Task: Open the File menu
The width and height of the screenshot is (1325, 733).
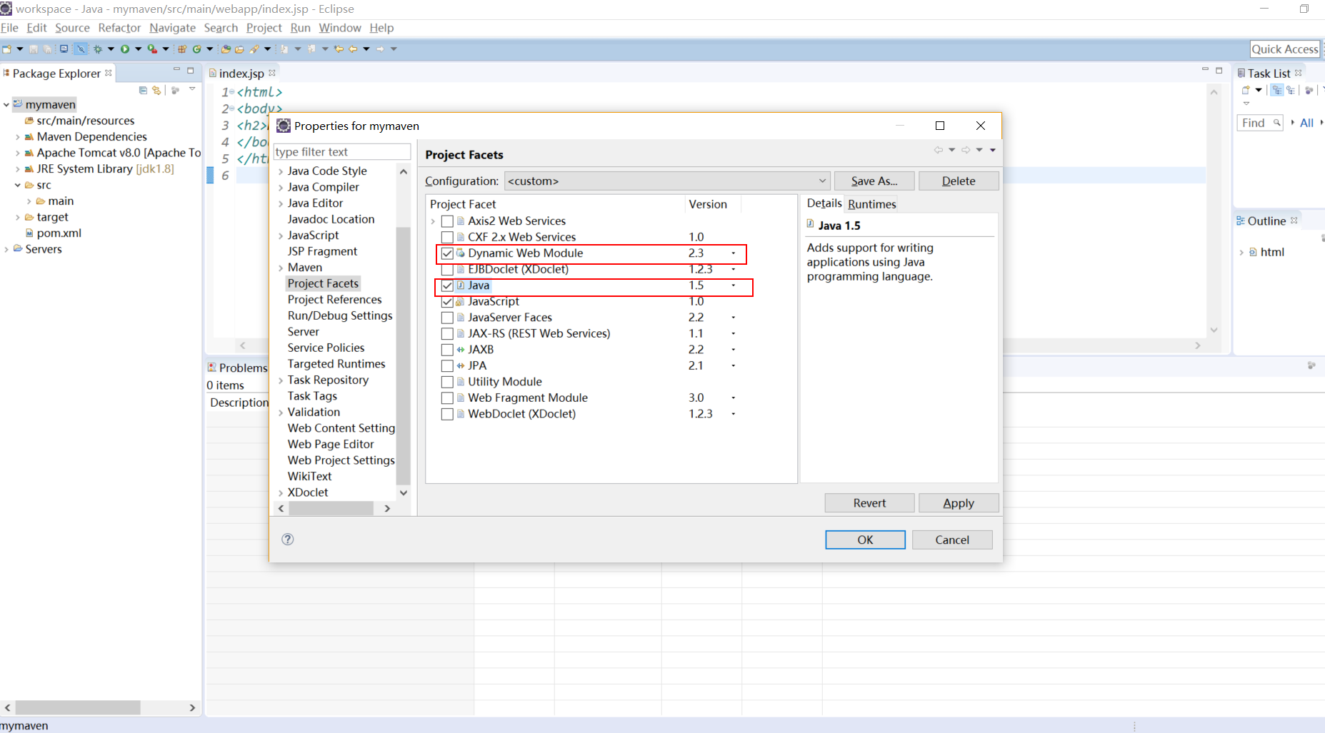Action: (9, 28)
